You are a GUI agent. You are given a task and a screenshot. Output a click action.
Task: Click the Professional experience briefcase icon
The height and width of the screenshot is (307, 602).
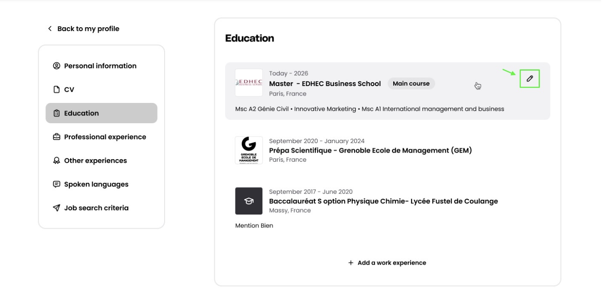(x=56, y=137)
